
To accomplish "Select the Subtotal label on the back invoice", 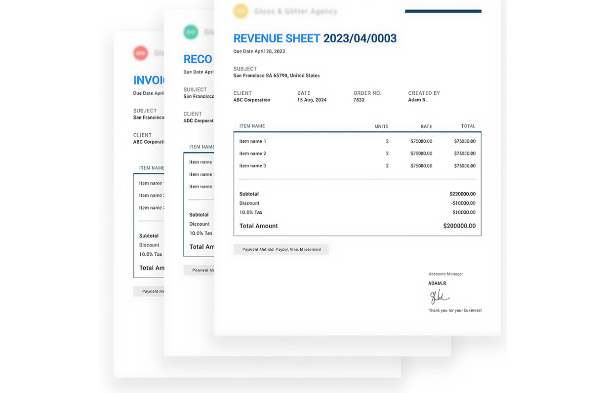I will pyautogui.click(x=149, y=236).
